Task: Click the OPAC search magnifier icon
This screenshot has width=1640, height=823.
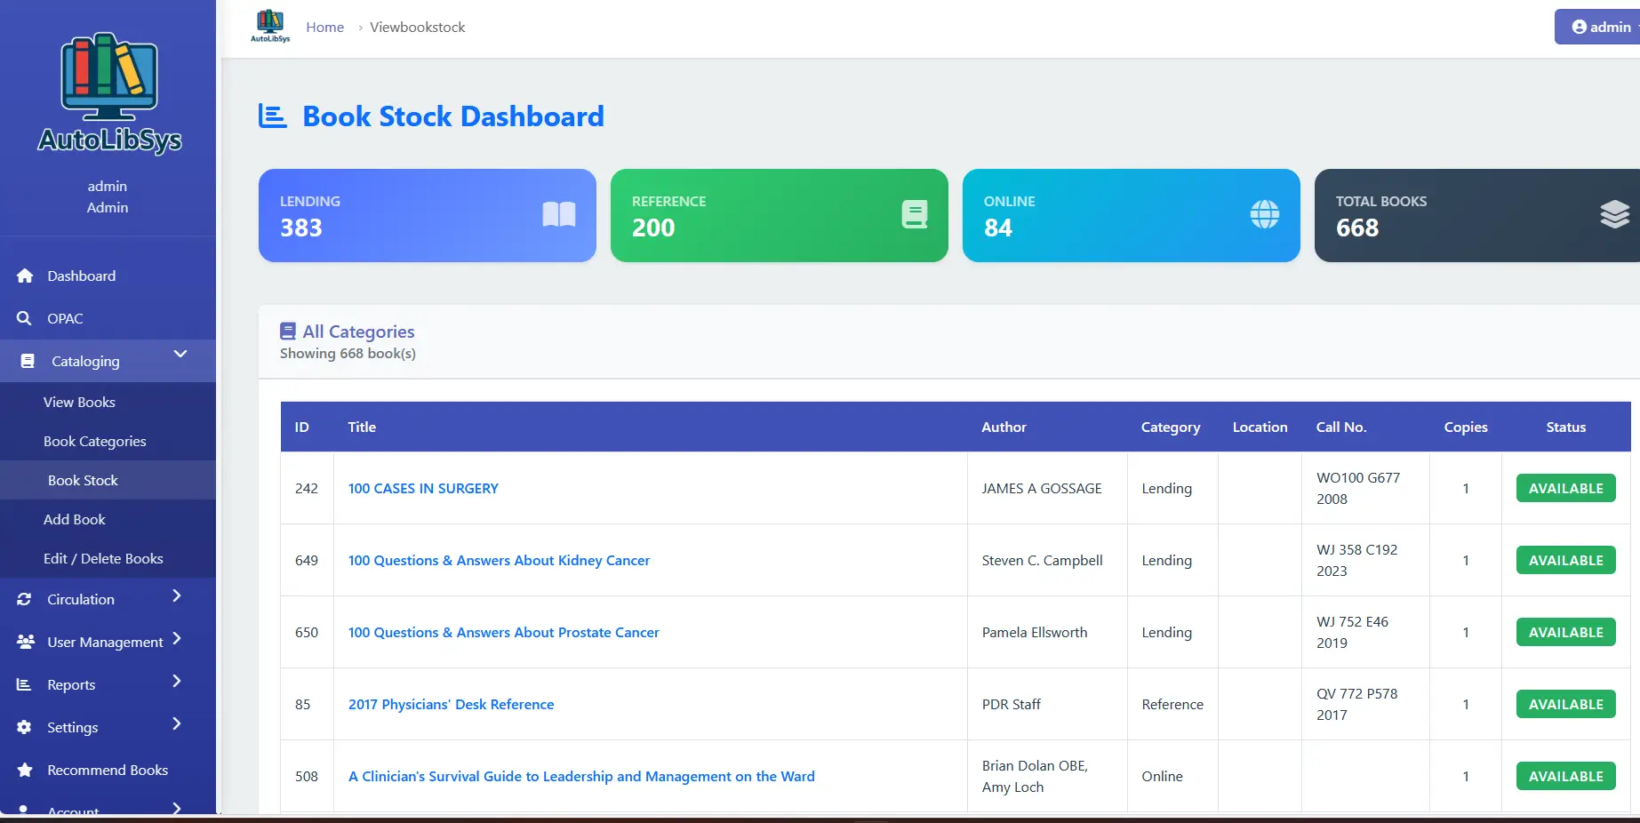Action: point(25,318)
